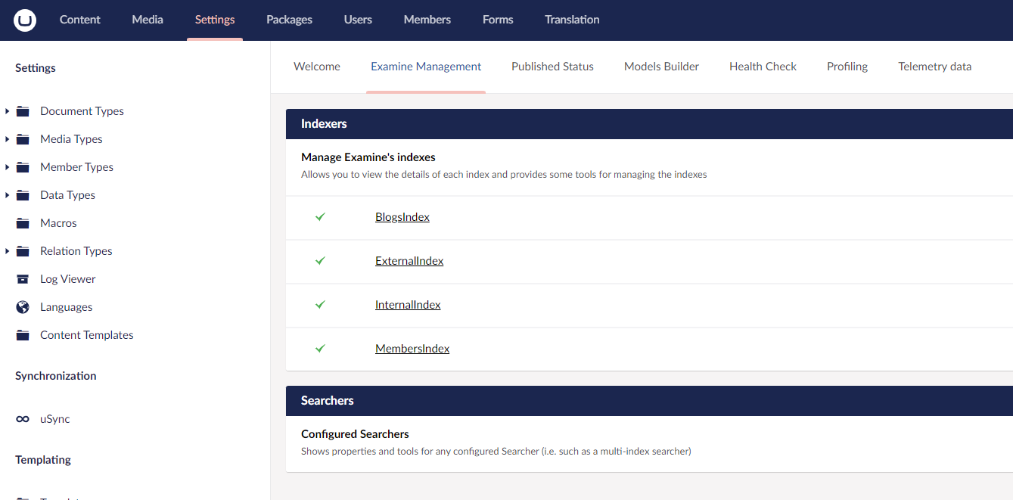Open the Log Viewer item
The image size is (1013, 500).
point(67,279)
